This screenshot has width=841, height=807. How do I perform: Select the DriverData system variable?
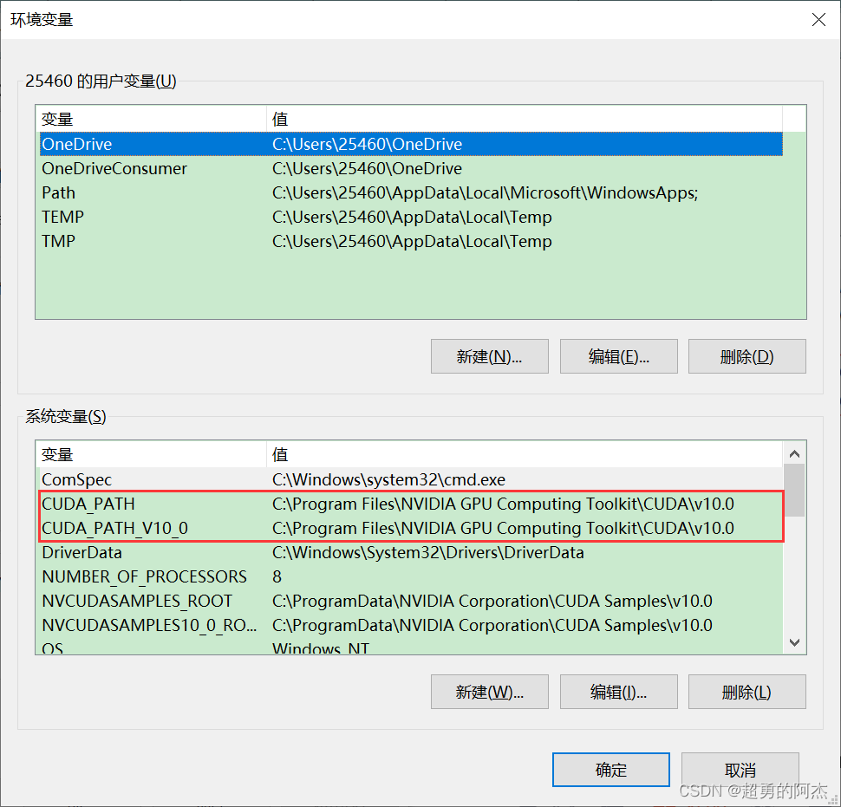click(411, 552)
